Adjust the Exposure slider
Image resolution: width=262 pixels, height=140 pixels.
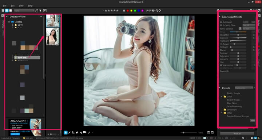(x=238, y=38)
